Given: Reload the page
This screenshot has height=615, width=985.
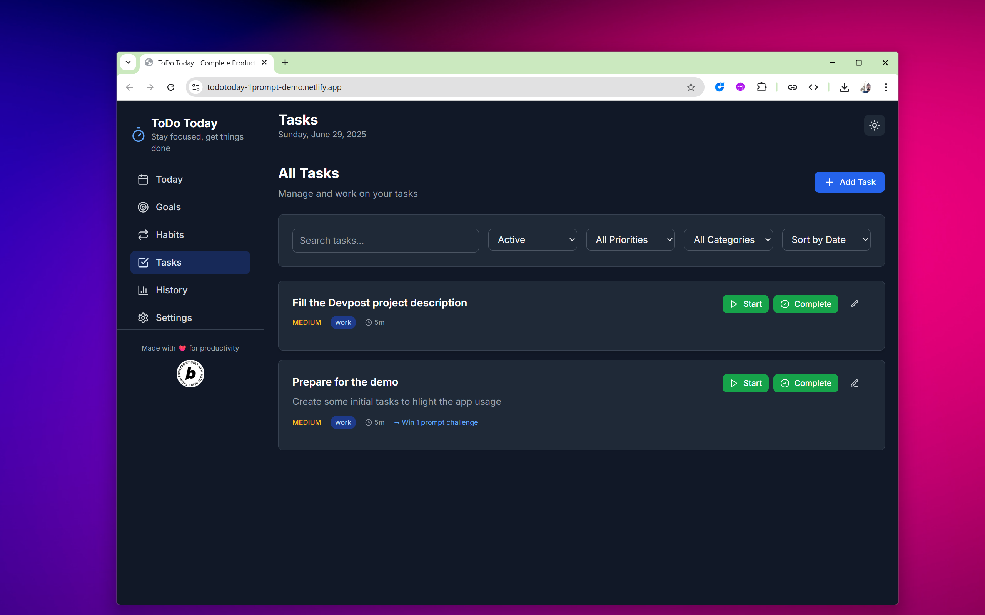Looking at the screenshot, I should [x=171, y=87].
